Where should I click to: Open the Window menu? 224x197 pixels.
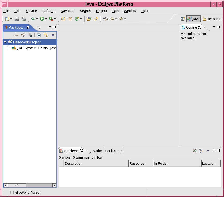click(x=130, y=11)
